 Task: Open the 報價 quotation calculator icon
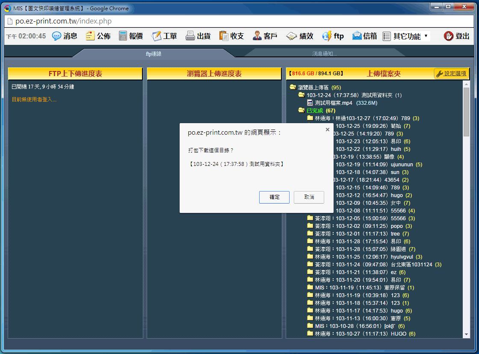point(123,36)
